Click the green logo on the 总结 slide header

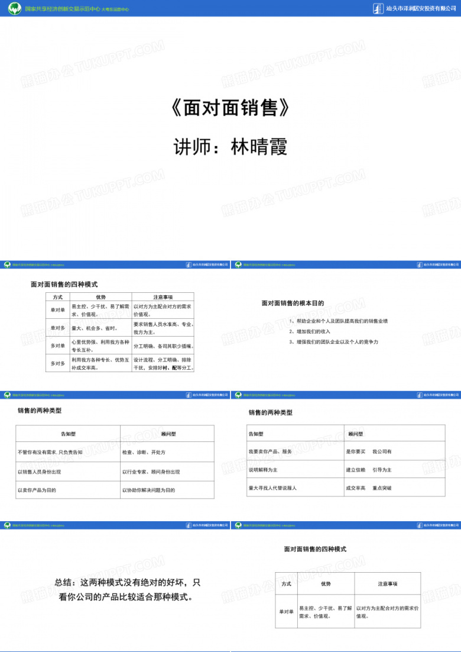[x=7, y=525]
